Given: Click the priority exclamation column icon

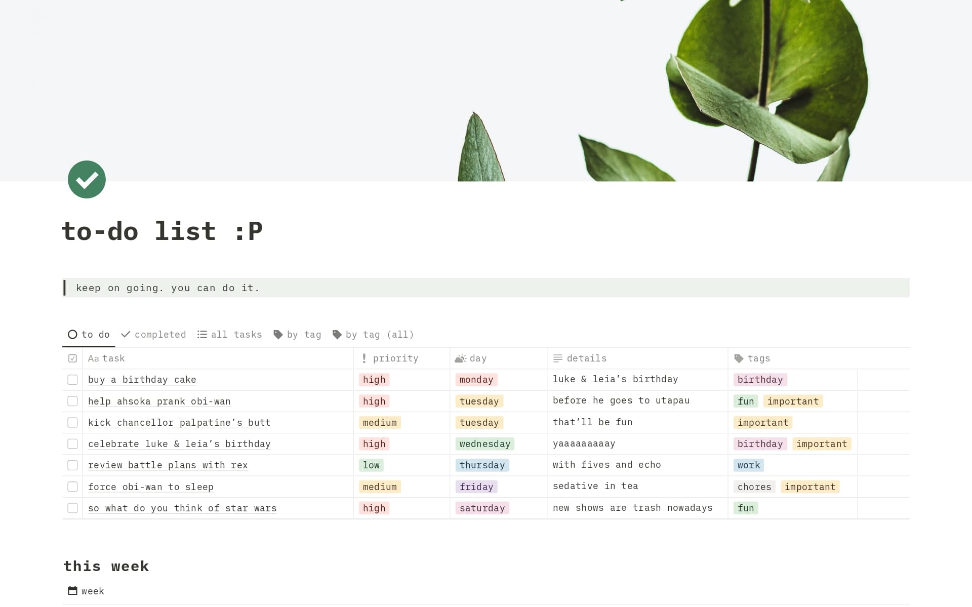Looking at the screenshot, I should point(363,358).
